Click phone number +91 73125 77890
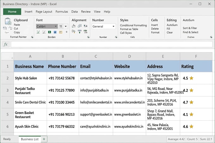The width and height of the screenshot is (215, 143). tap(62, 90)
